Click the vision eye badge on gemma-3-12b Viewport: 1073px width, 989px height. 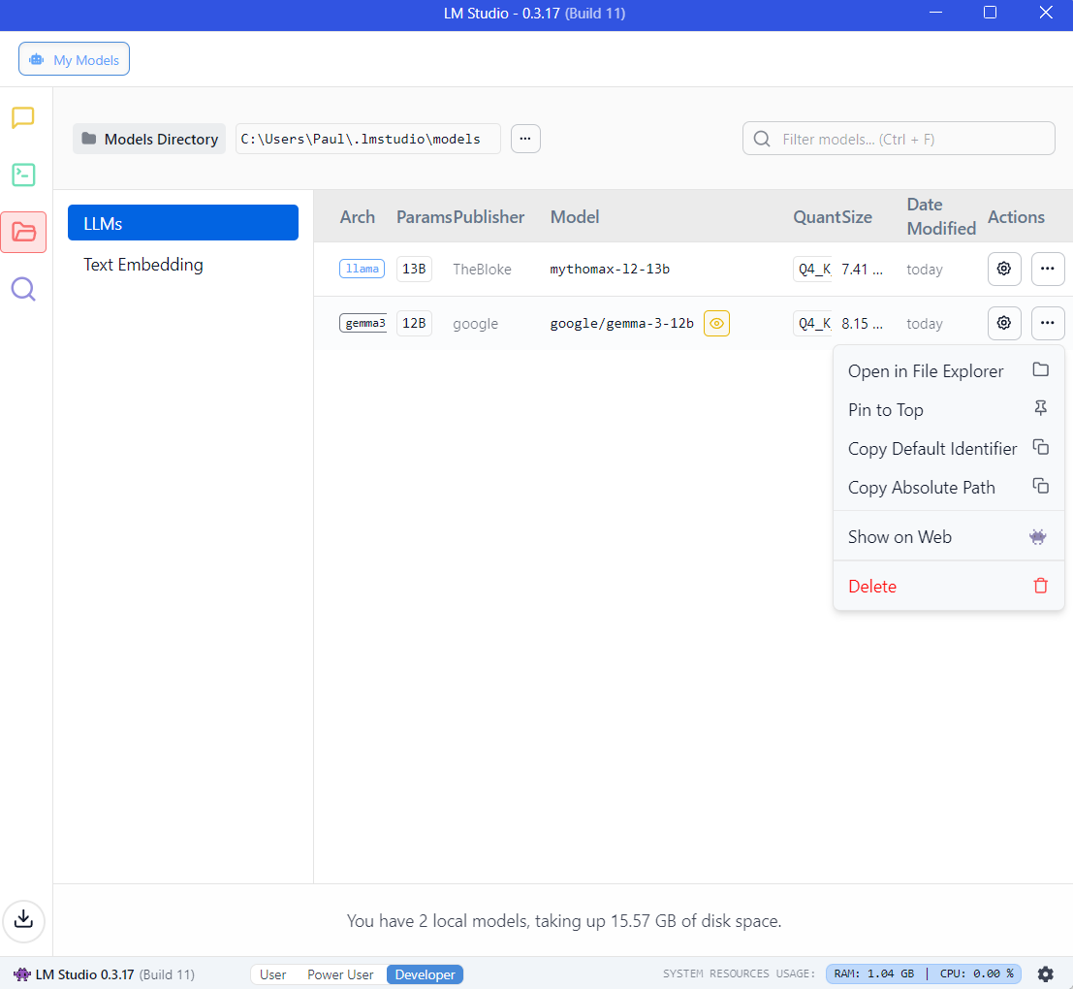tap(716, 324)
